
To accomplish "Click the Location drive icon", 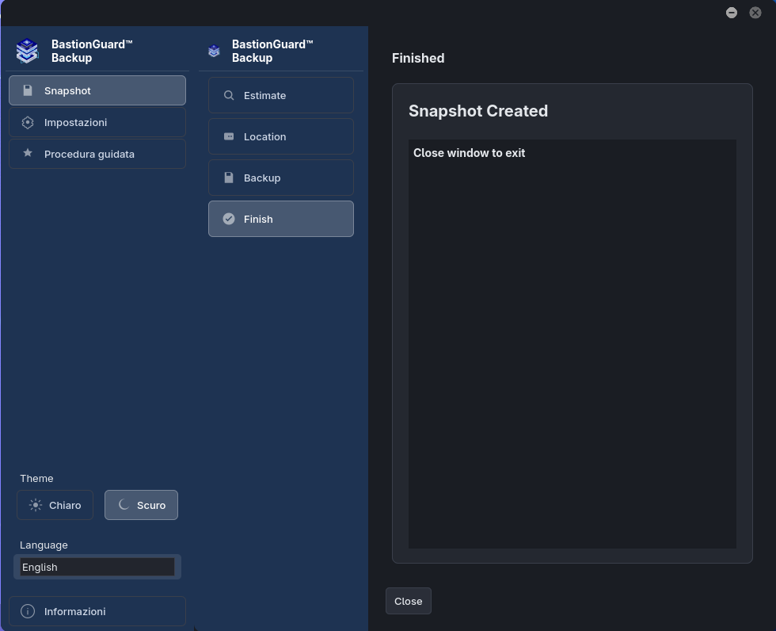I will [229, 136].
